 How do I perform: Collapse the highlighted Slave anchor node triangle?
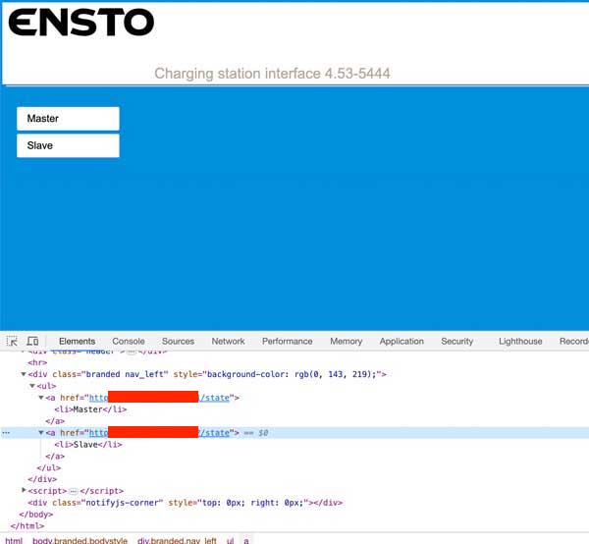41,433
